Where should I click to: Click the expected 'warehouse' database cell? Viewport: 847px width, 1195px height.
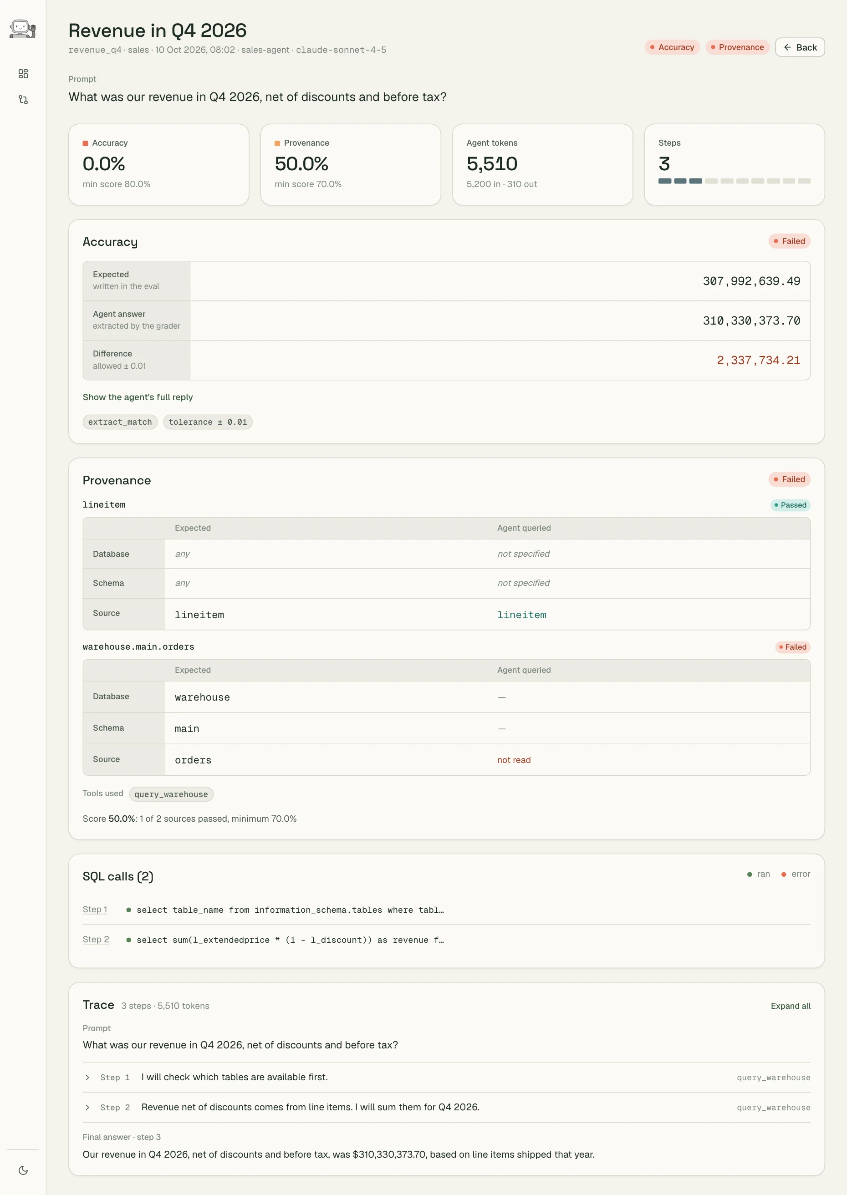(202, 697)
